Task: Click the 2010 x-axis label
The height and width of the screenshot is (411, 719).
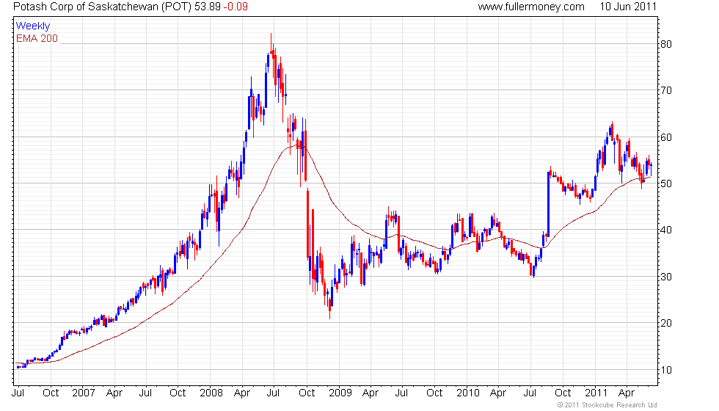Action: [468, 393]
